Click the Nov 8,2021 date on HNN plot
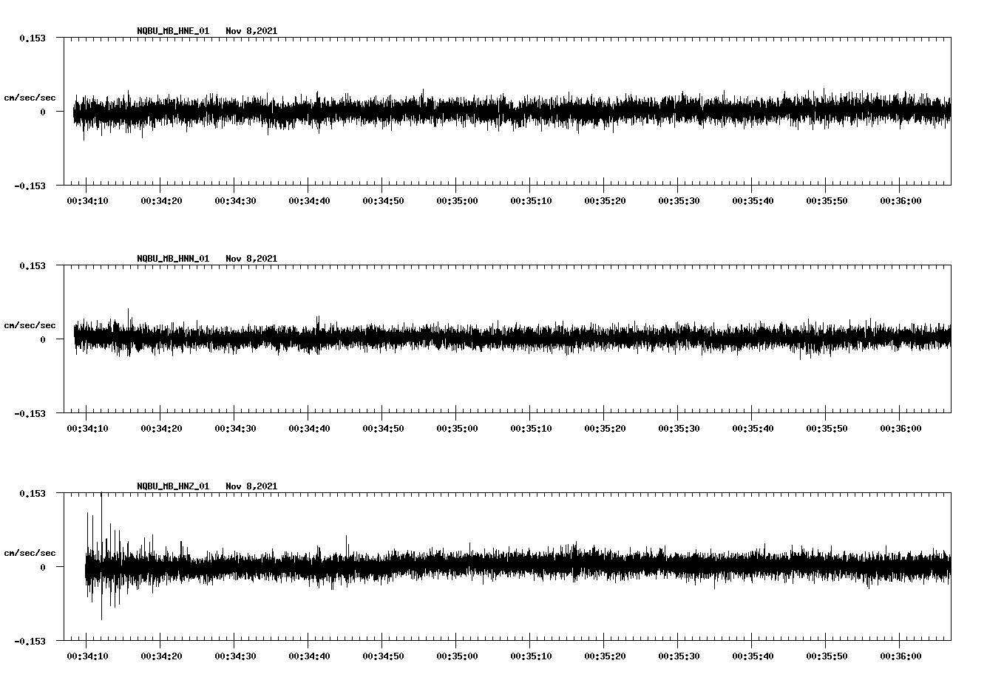The width and height of the screenshot is (1004, 683). pyautogui.click(x=251, y=259)
